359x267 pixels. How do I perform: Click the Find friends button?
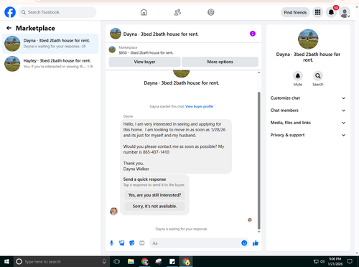(295, 12)
